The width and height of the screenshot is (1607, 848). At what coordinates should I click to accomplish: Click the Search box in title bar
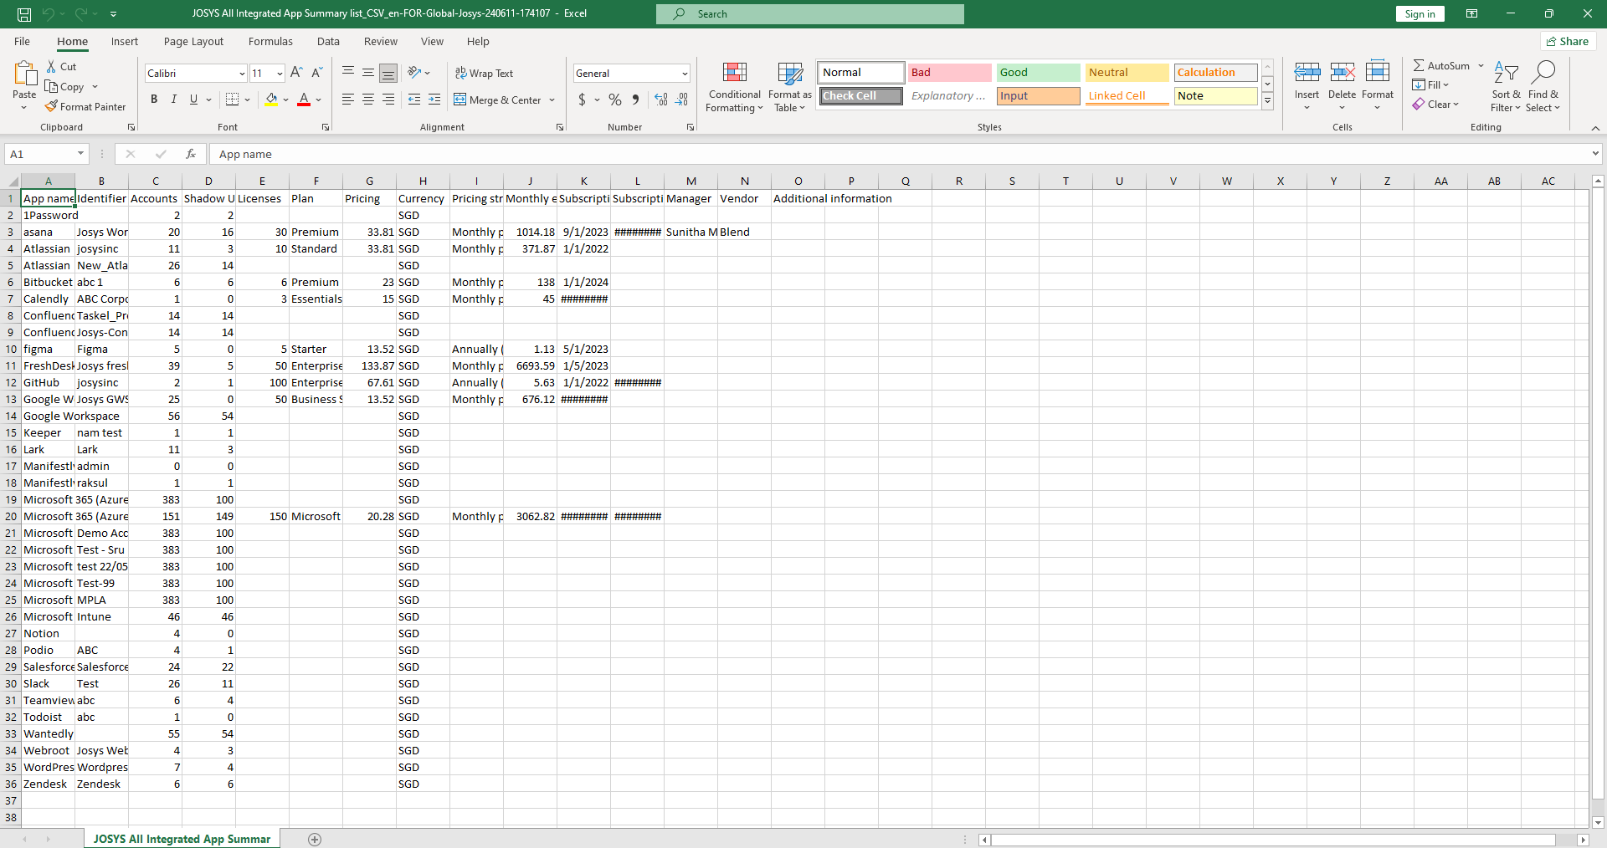click(810, 14)
